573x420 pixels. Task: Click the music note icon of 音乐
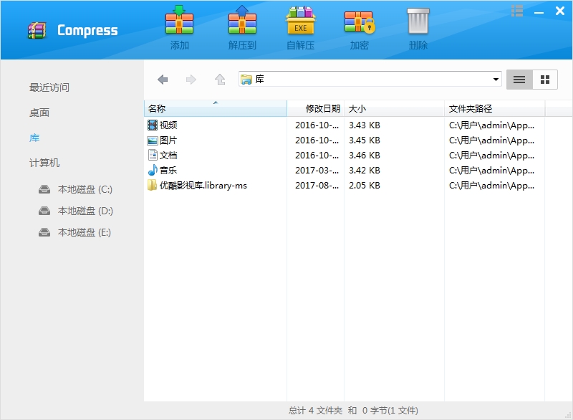tap(153, 170)
